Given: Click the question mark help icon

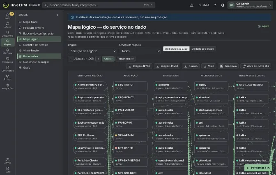Looking at the screenshot, I should [215, 5].
